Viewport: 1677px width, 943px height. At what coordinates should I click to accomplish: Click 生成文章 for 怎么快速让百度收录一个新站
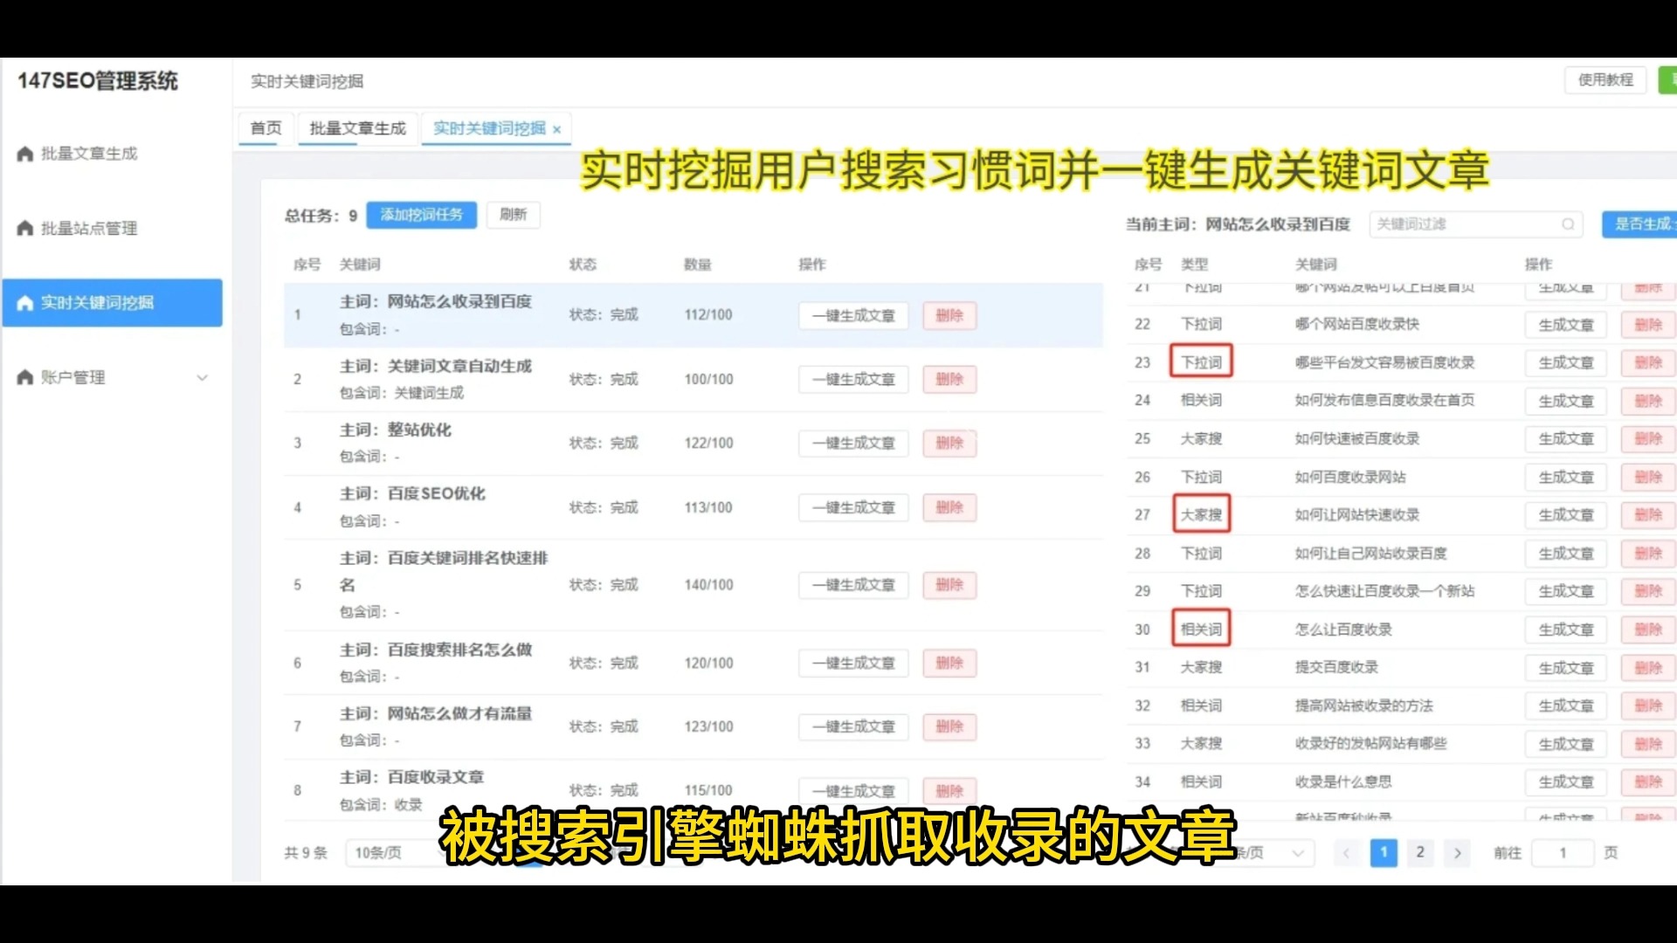pos(1566,592)
